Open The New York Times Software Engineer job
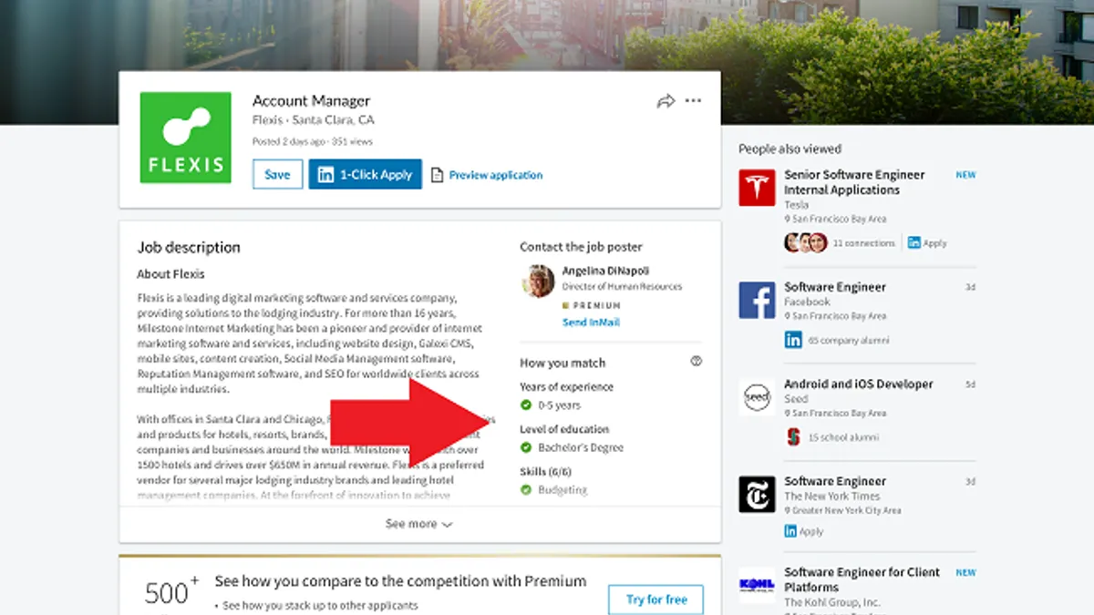 [835, 481]
